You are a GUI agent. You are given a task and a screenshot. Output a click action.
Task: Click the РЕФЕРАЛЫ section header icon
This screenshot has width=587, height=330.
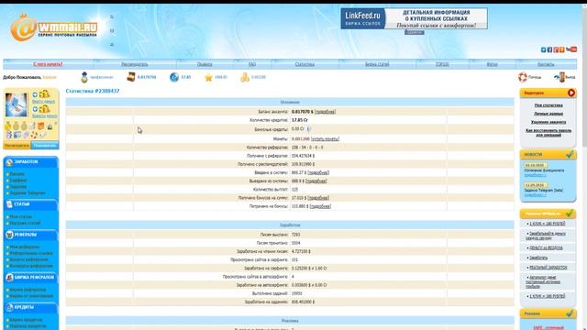tap(9, 235)
